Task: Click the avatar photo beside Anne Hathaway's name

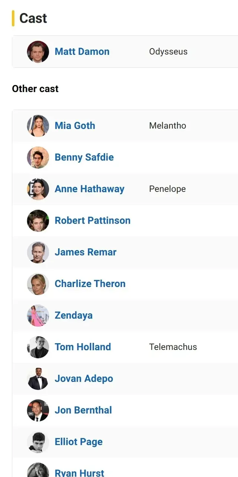Action: click(x=38, y=189)
